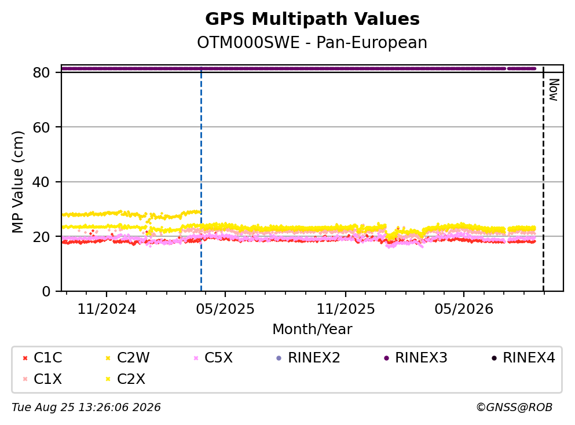Click the C2W yellow legend marker
This screenshot has height=425, width=575.
pos(108,358)
